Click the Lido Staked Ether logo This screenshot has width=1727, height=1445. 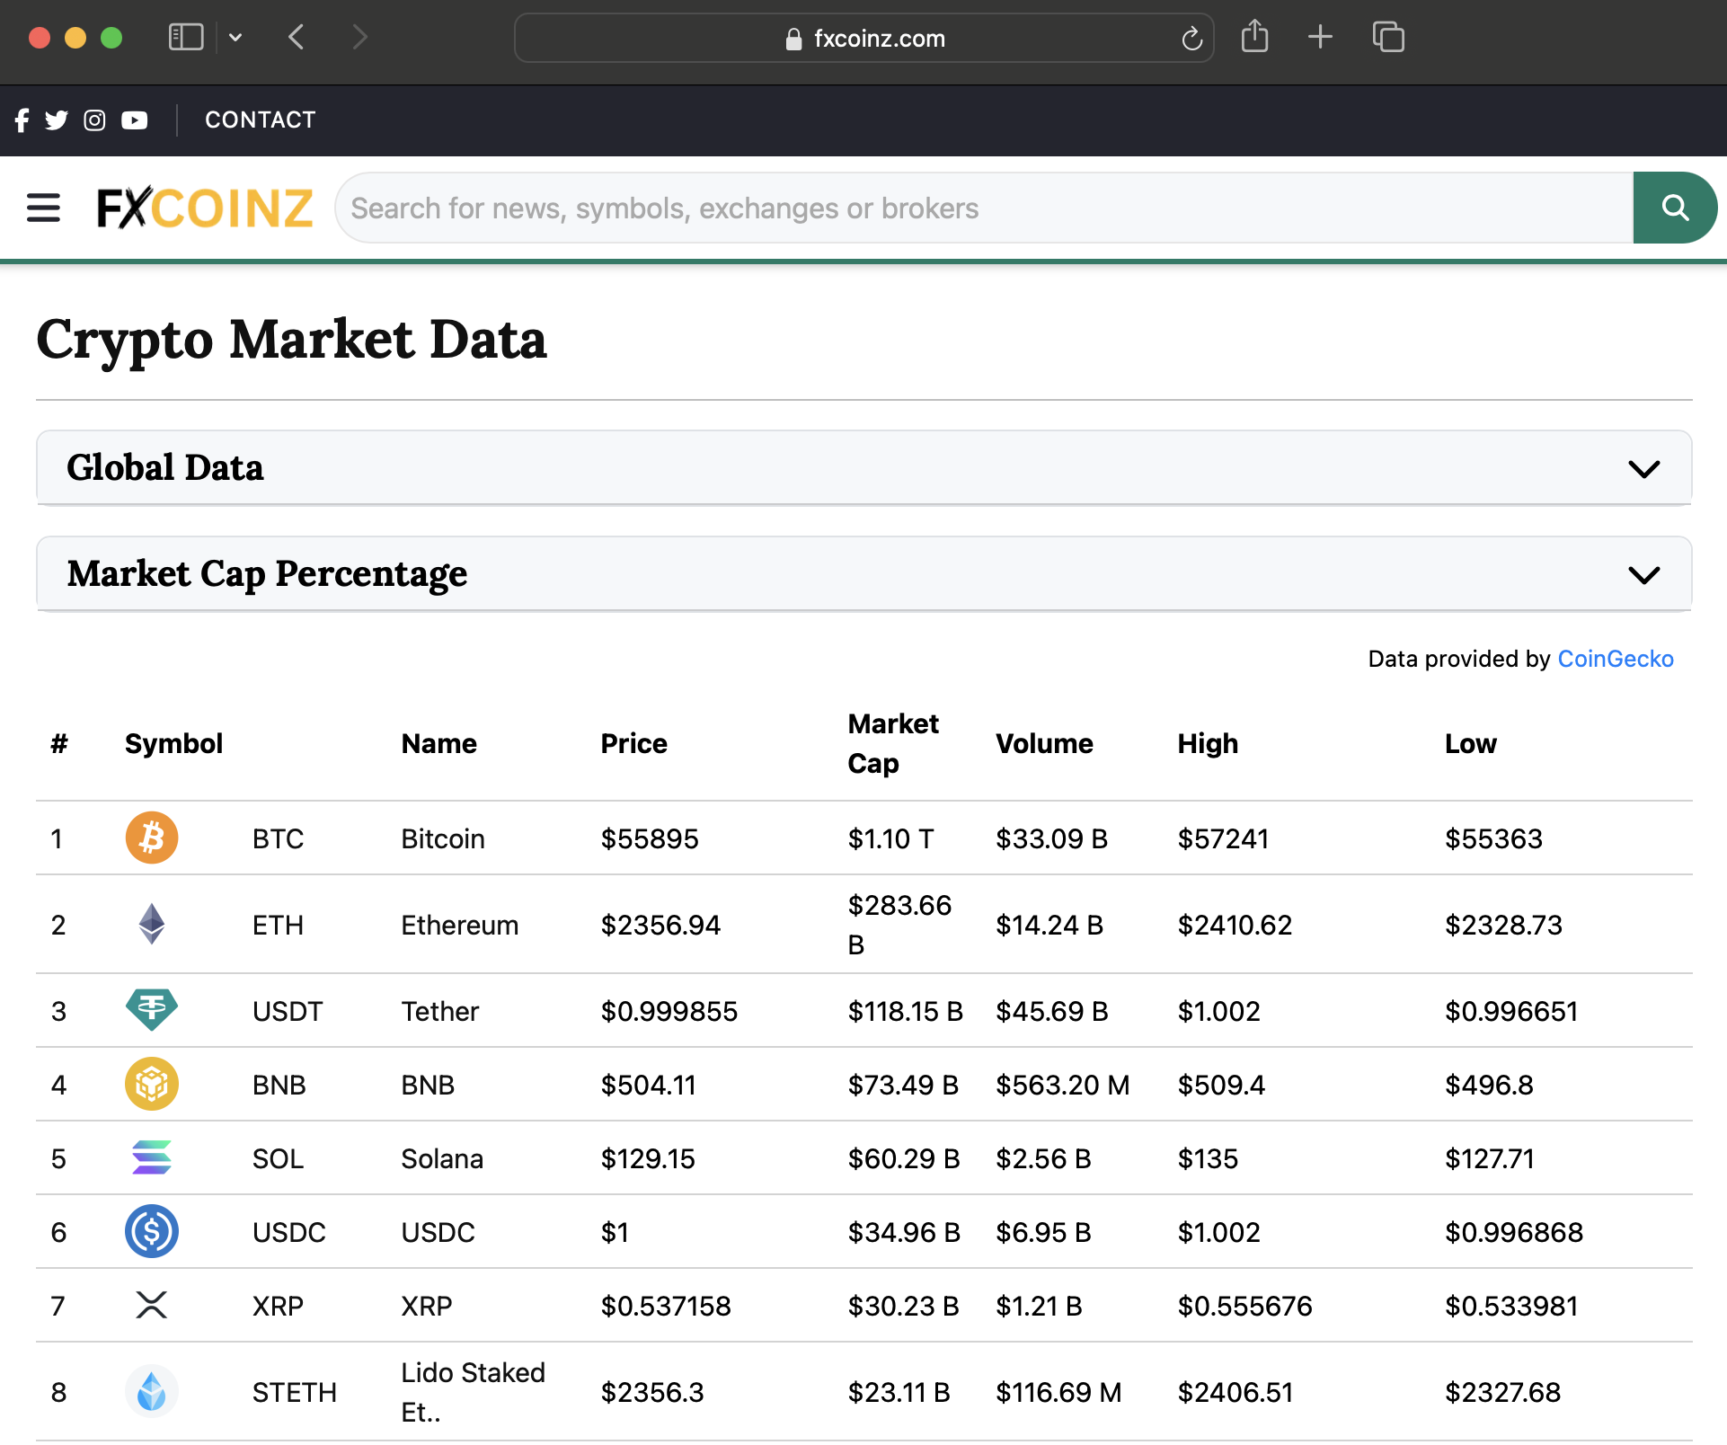152,1391
